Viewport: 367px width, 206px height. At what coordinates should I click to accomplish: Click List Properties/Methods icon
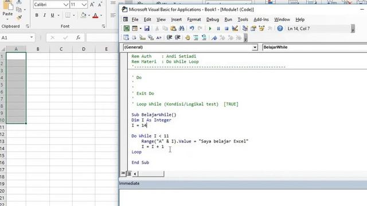[126, 38]
